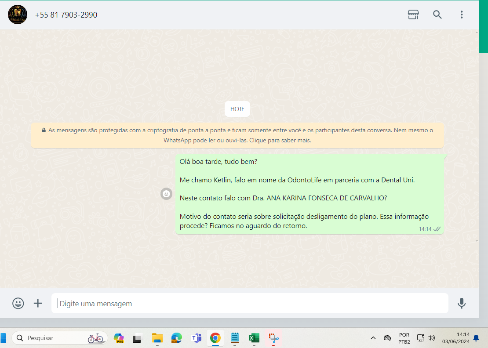Open notifications bell in system tray
488x348 pixels.
tap(476, 338)
